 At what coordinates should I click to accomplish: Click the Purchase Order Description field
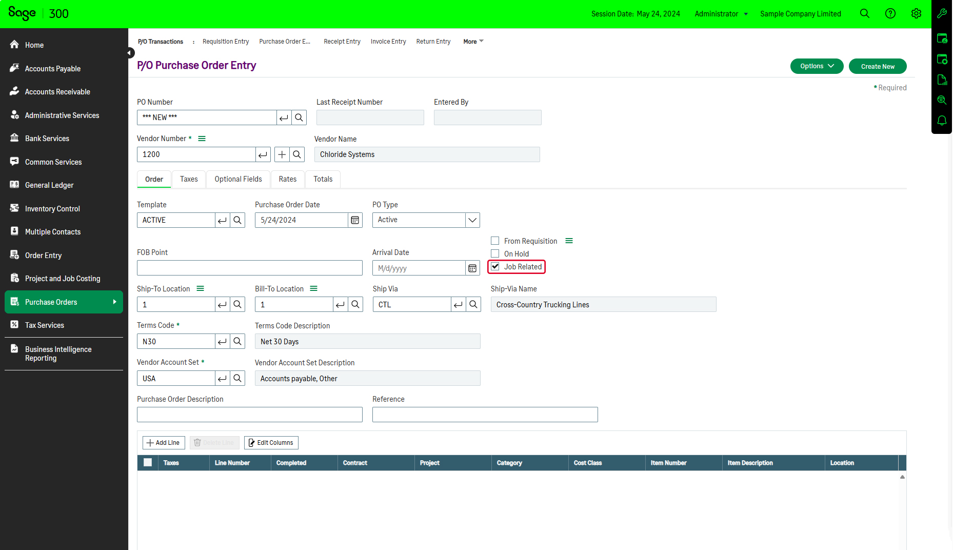click(250, 415)
